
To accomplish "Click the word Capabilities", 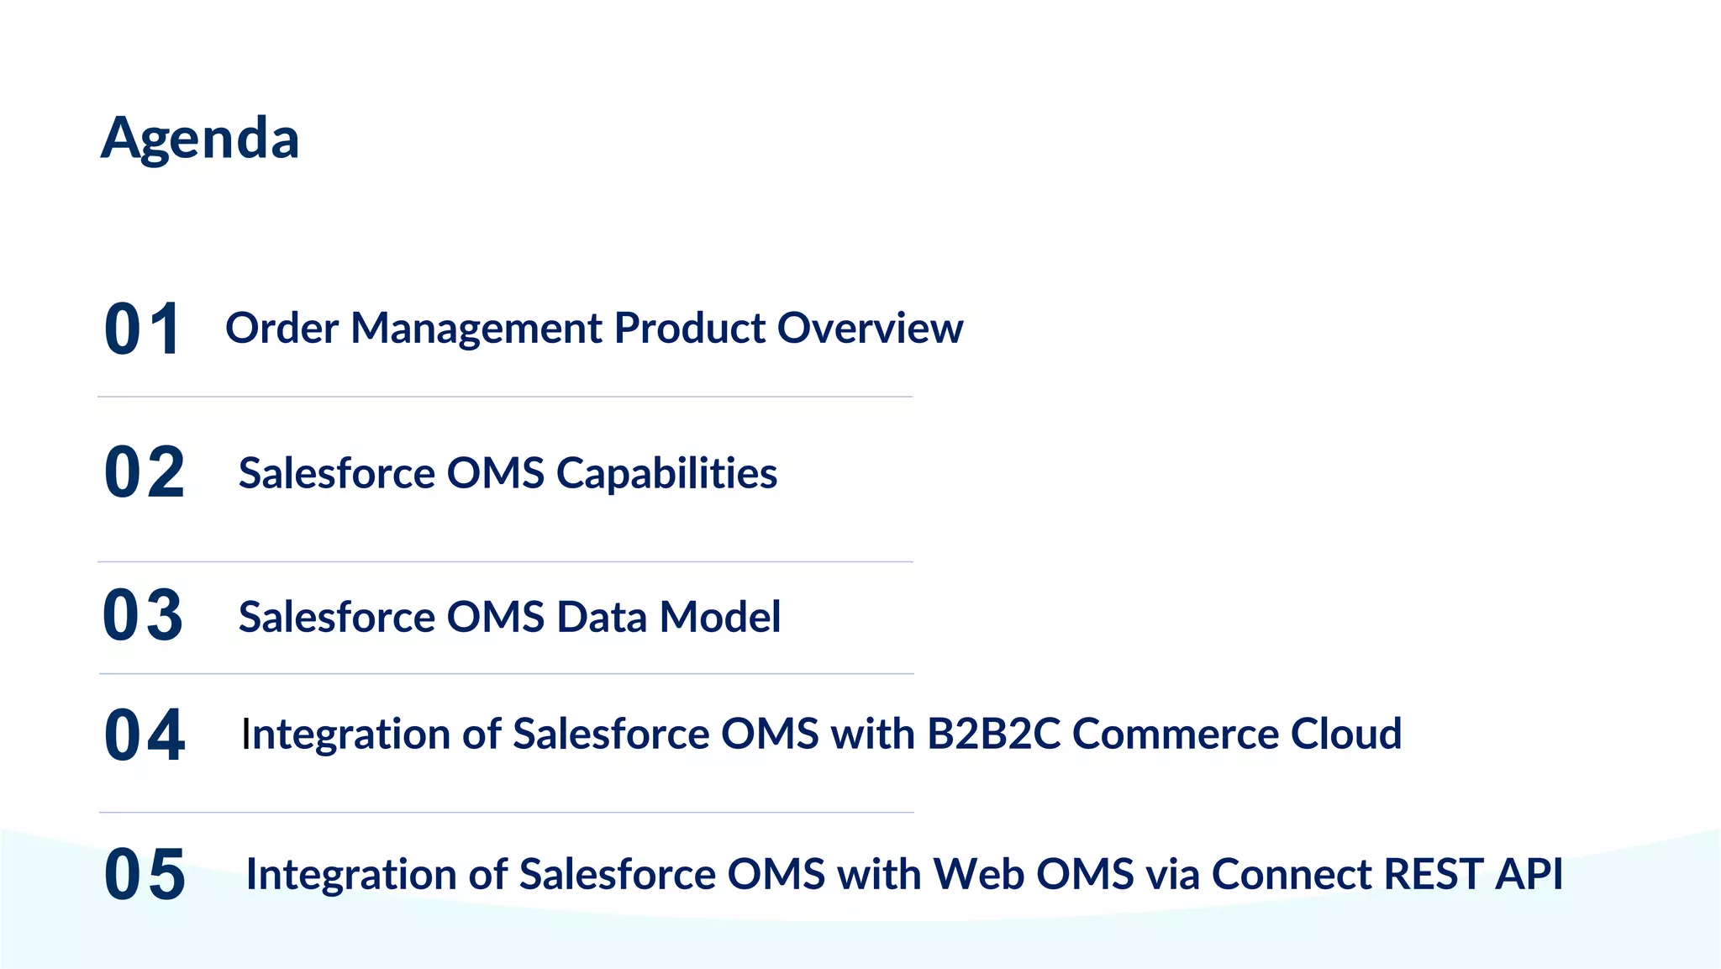I will (x=666, y=473).
